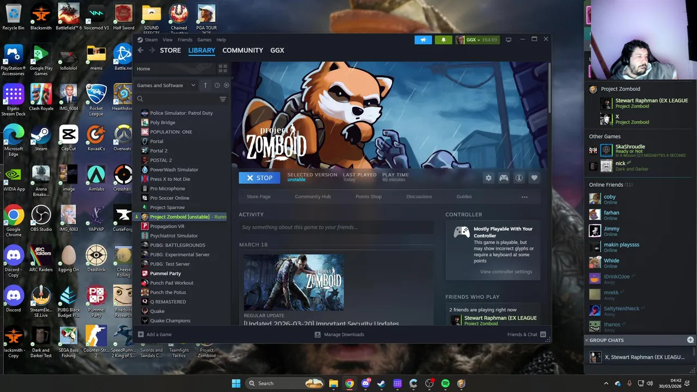Viewport: 697px width, 392px height.
Task: Open the Games menu
Action: pyautogui.click(x=204, y=40)
